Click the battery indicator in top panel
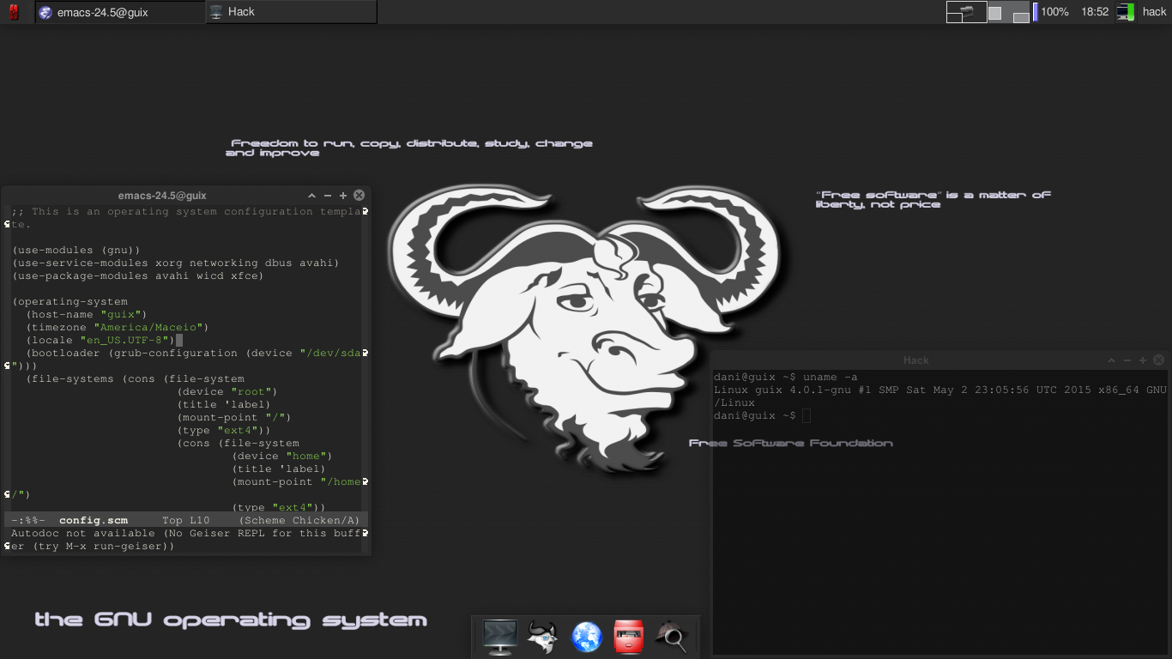Screen dimensions: 1172x659 [1036, 12]
